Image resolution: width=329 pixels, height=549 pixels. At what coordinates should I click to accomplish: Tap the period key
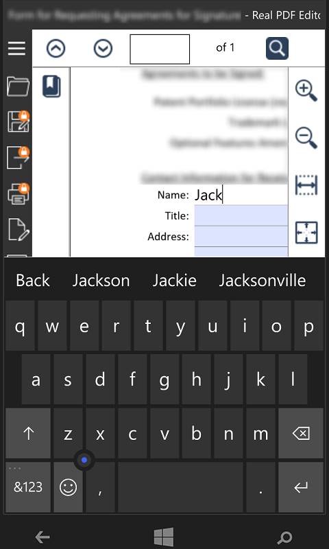coord(260,487)
